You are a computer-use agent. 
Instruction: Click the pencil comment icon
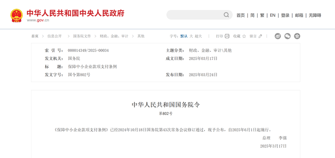point(260,36)
